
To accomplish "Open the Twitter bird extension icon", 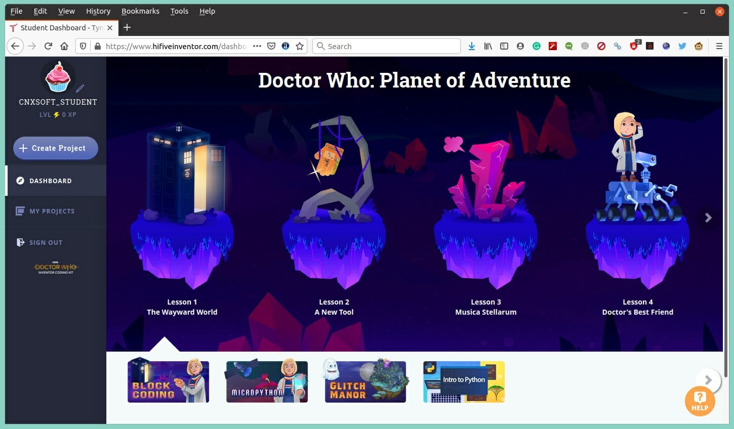I will tap(682, 46).
